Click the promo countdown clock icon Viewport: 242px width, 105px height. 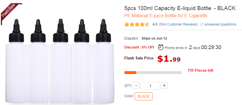pyautogui.click(x=161, y=47)
